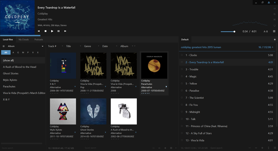This screenshot has width=278, height=151.
Task: Skip to the next track
Action: [65, 31]
